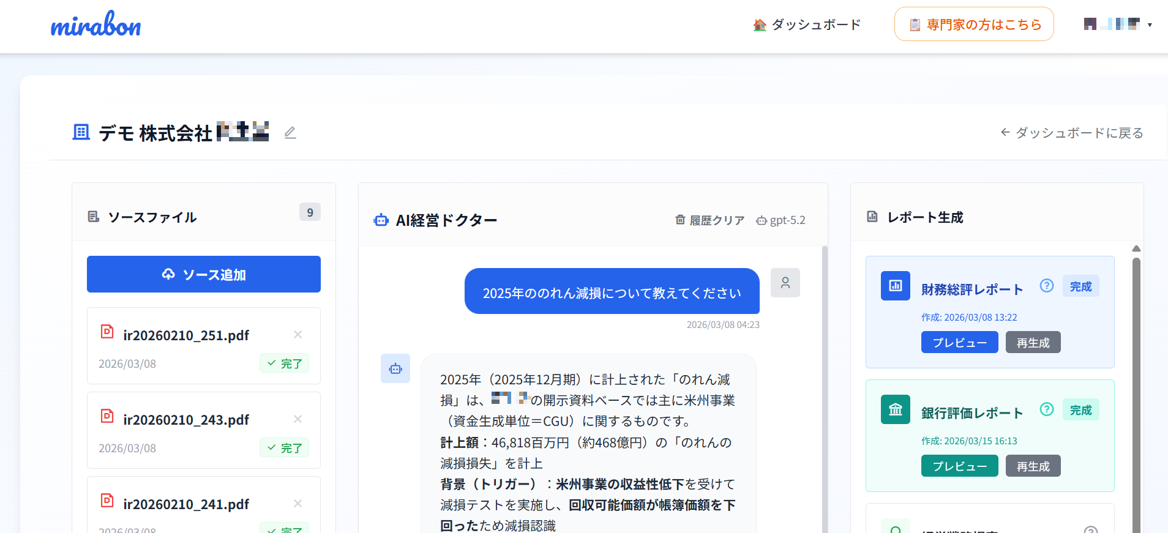Select file name ir20260210_251.pdf
Image resolution: width=1168 pixels, height=533 pixels.
pos(186,335)
